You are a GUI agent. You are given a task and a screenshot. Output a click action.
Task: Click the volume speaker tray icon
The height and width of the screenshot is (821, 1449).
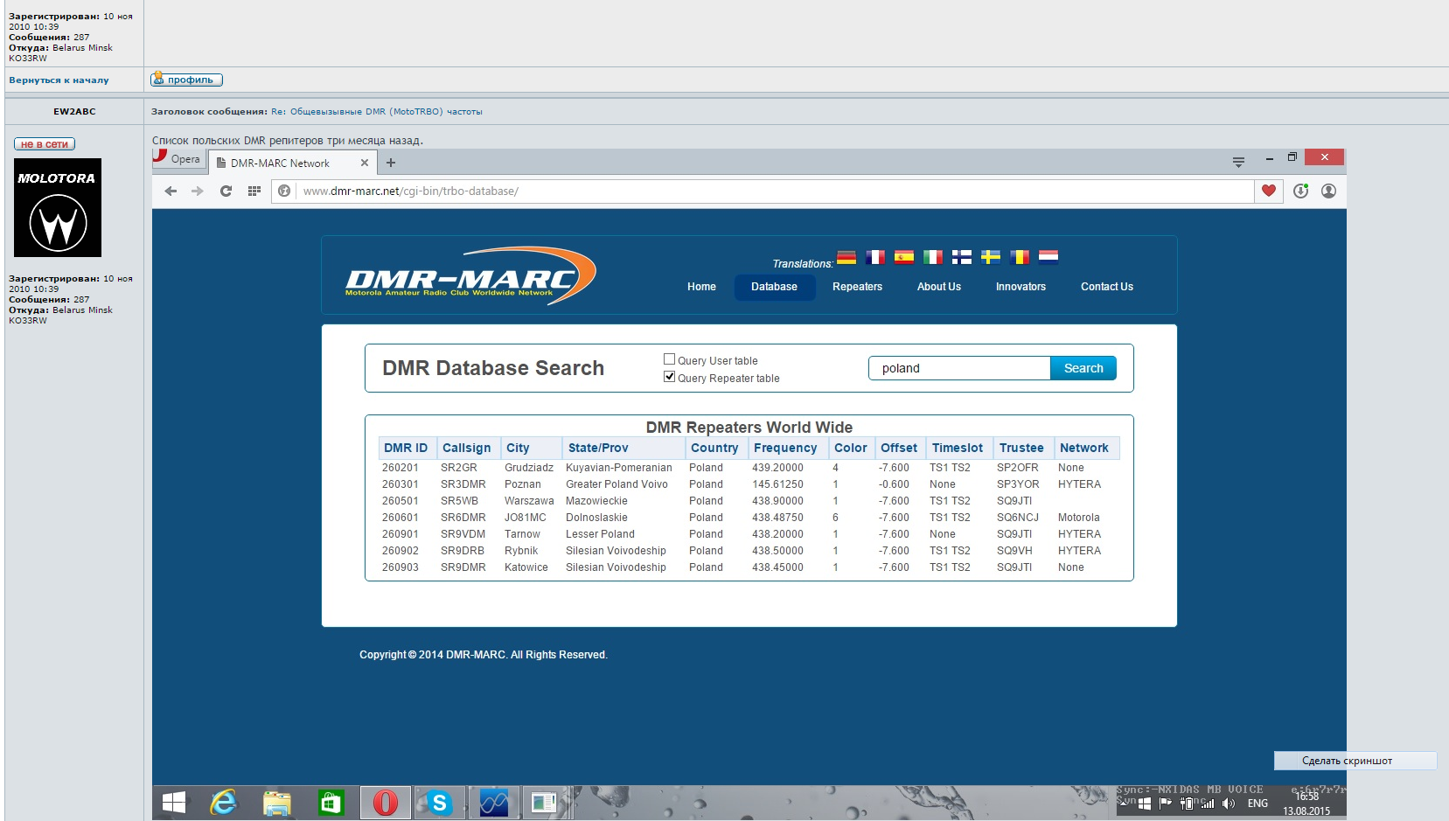(1229, 804)
